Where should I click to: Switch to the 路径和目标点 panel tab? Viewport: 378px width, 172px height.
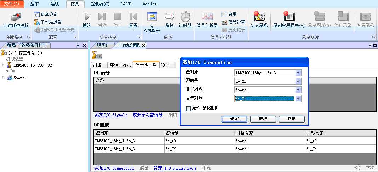[34, 46]
